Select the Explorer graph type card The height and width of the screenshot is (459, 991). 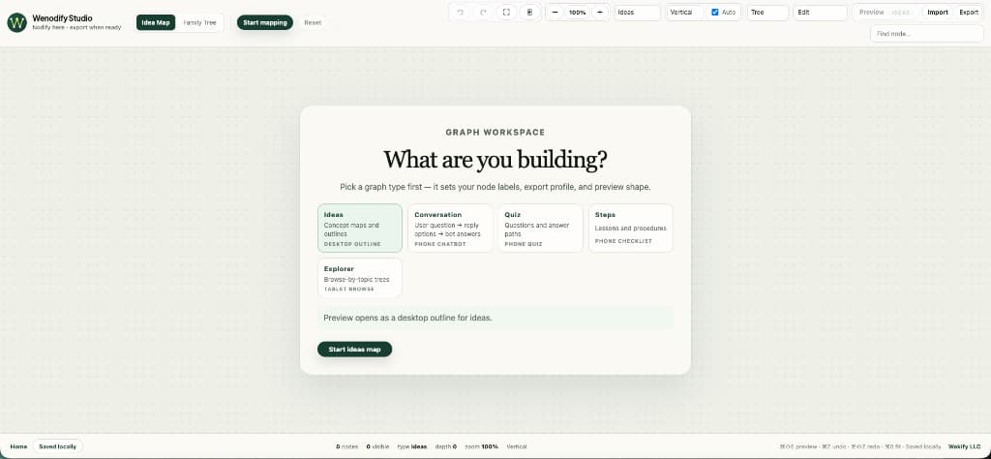360,278
